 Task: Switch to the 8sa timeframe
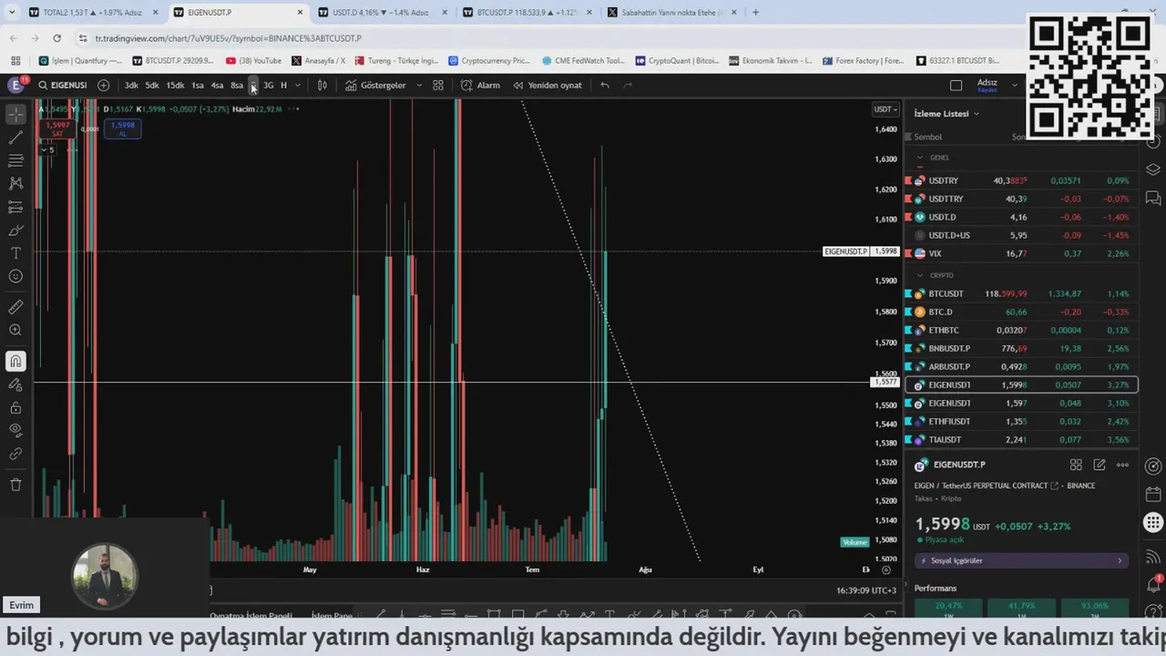coord(237,85)
